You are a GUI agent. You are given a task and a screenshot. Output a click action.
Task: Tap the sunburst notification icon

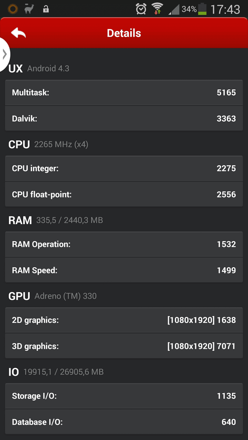coord(13,9)
